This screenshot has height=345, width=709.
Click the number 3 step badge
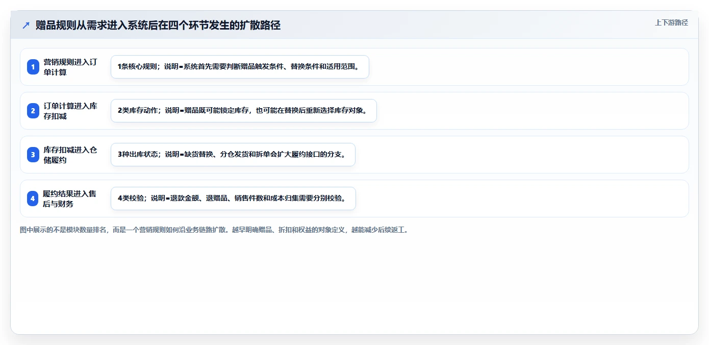(x=33, y=155)
